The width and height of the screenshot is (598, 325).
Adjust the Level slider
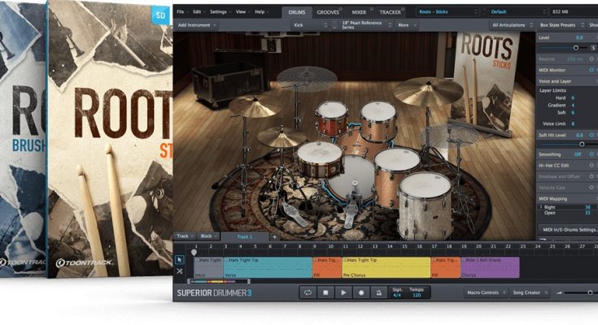(574, 48)
